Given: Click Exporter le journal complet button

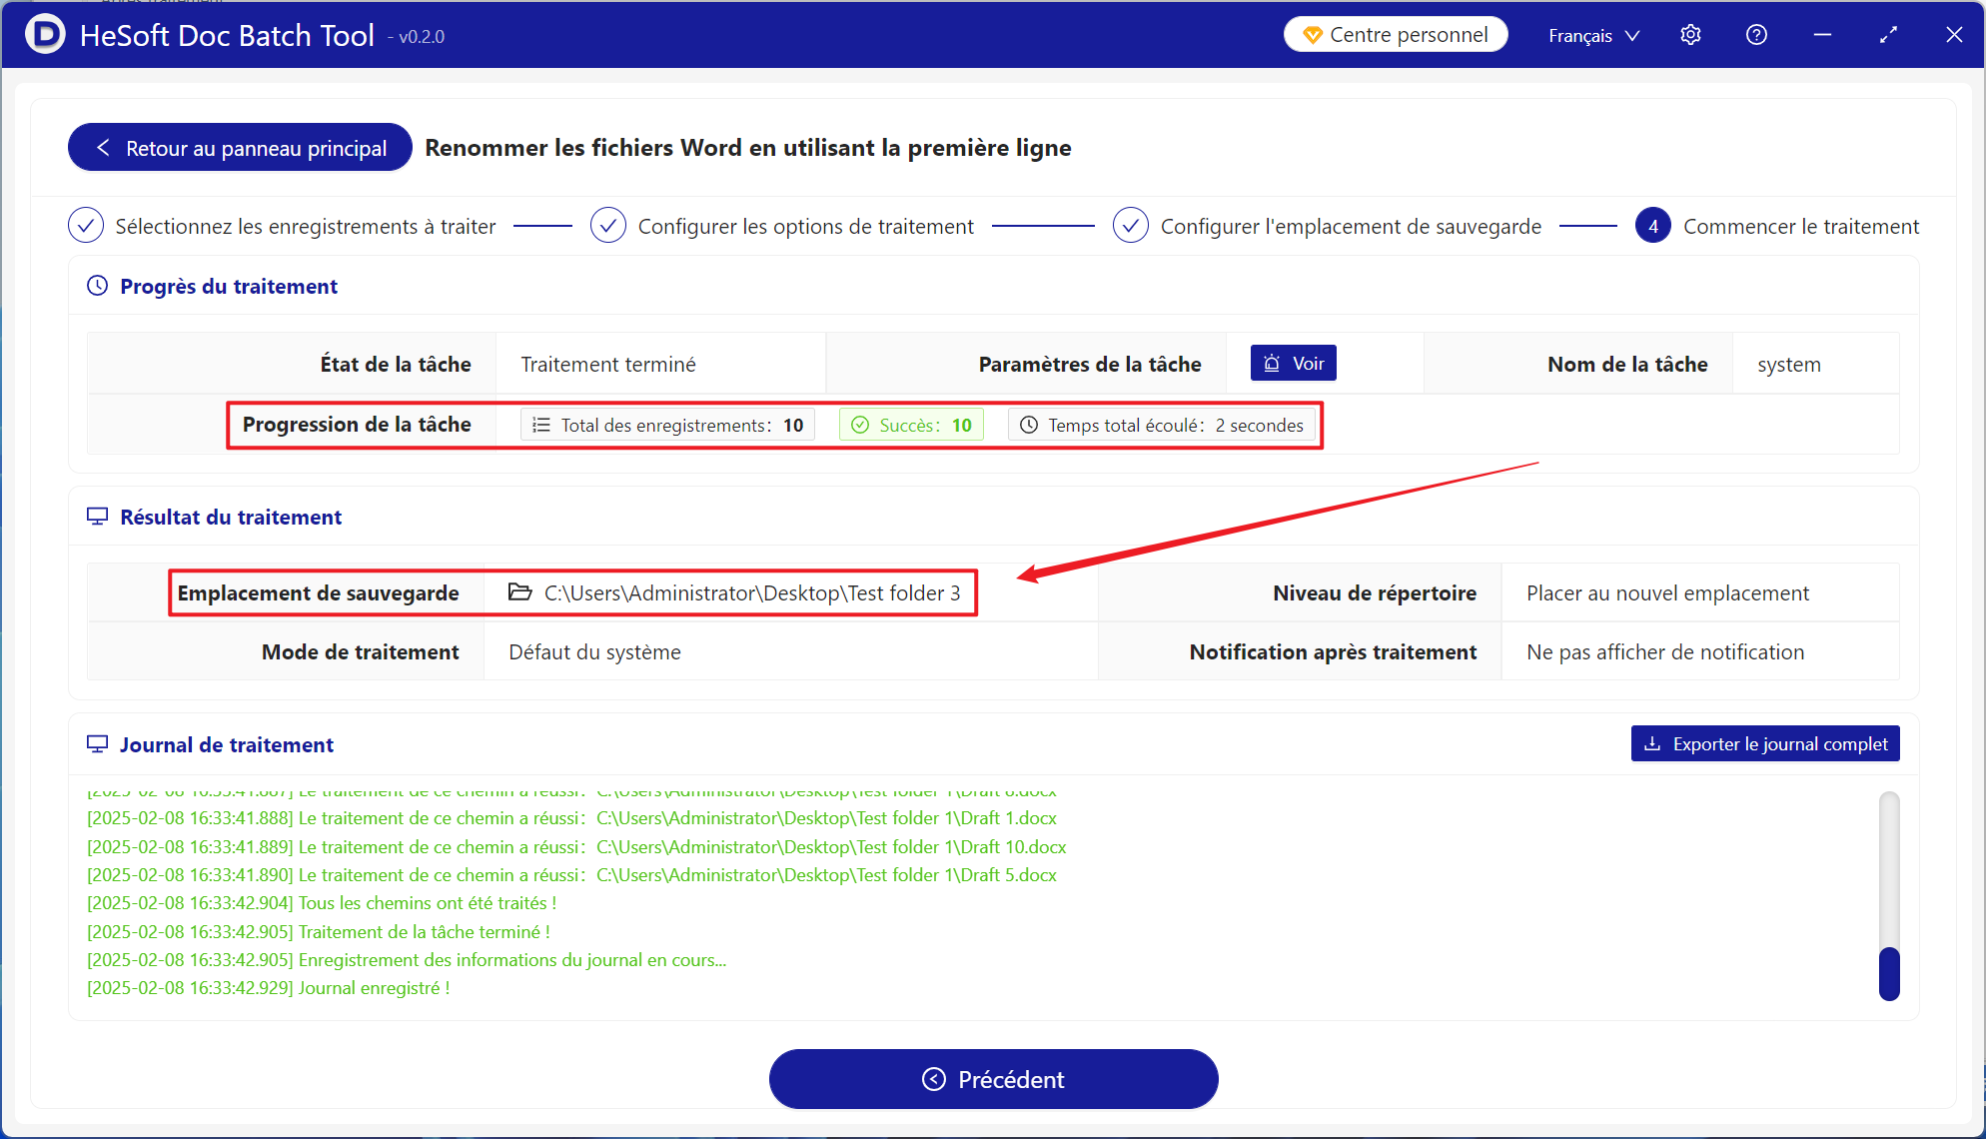Looking at the screenshot, I should click(1764, 743).
